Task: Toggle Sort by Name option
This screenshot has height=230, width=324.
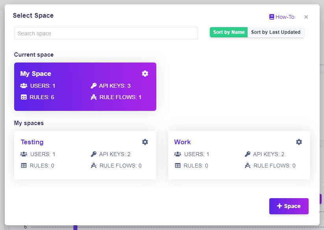Action: [229, 32]
